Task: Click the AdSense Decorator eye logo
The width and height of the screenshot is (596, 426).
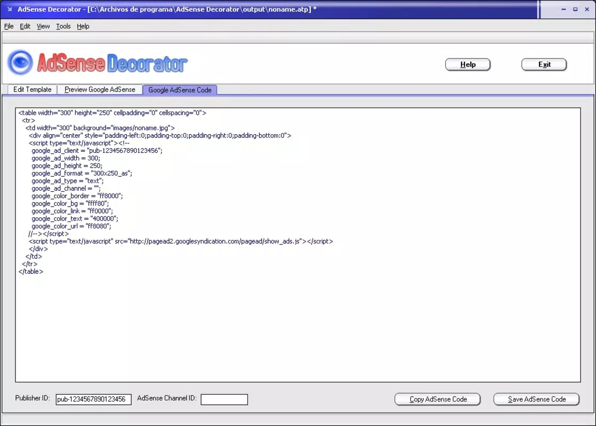Action: pyautogui.click(x=21, y=62)
